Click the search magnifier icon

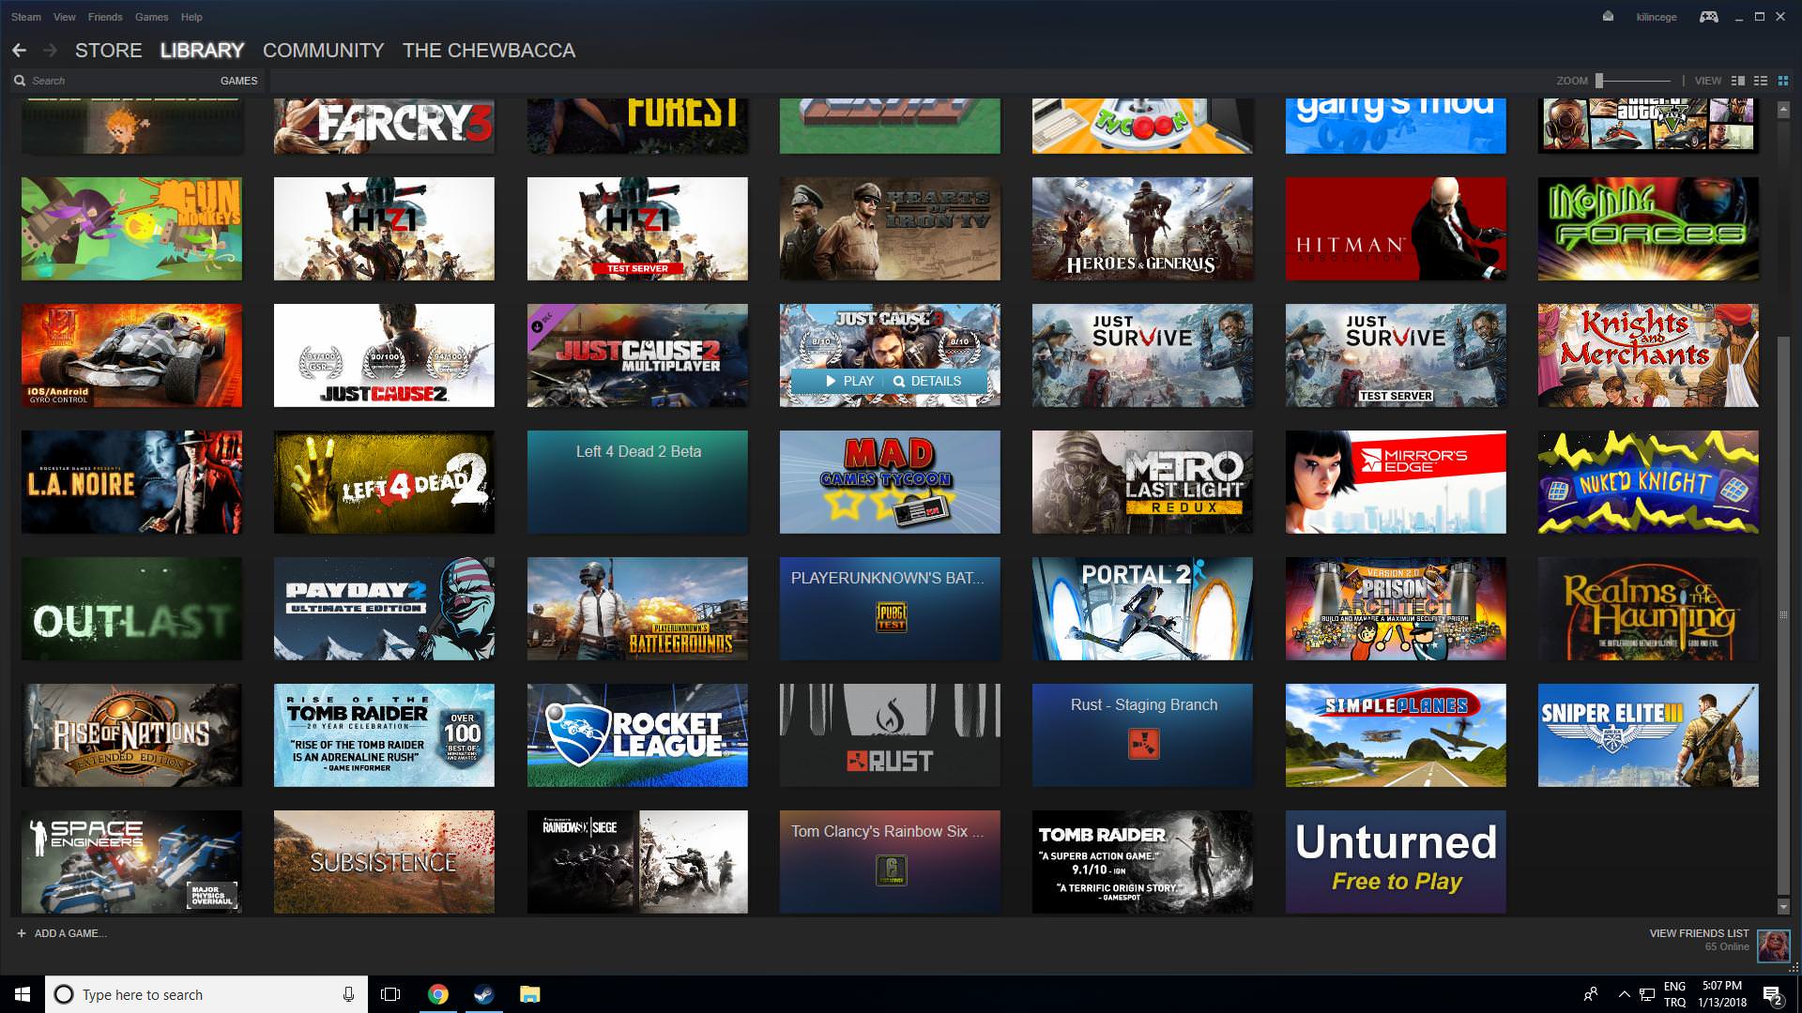tap(20, 81)
